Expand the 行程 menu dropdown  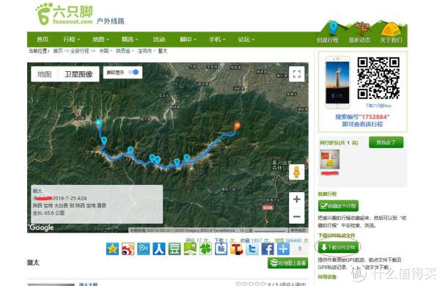click(x=71, y=40)
